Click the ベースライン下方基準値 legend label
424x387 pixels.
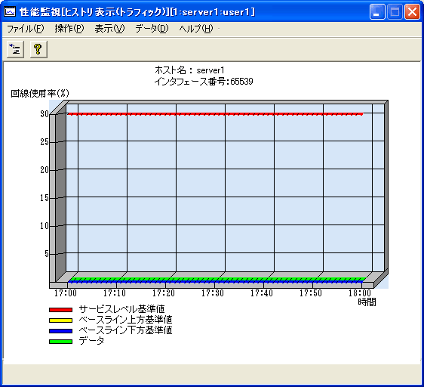[125, 330]
